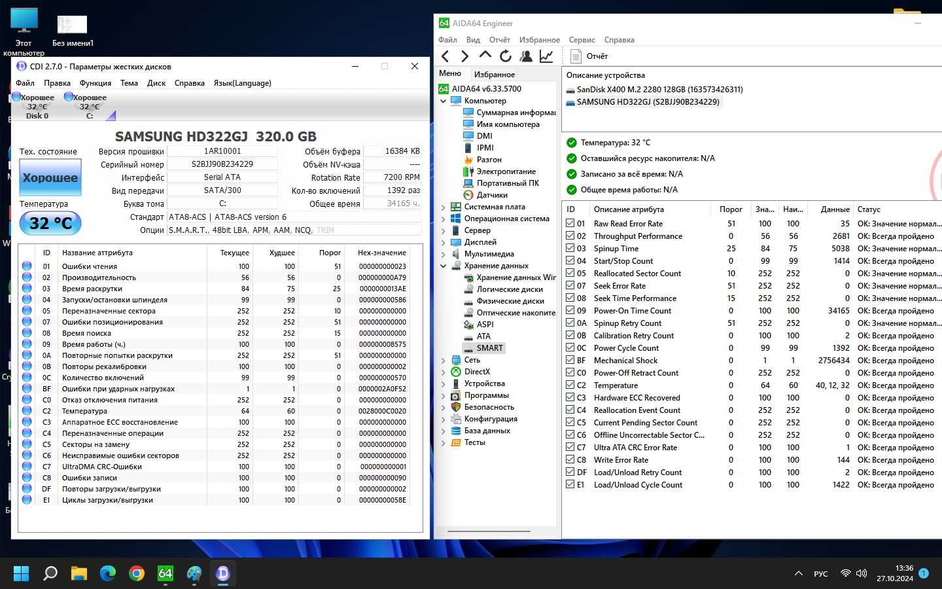The width and height of the screenshot is (942, 589).
Task: Open База данных node in AIDA64 tree
Action: (480, 431)
